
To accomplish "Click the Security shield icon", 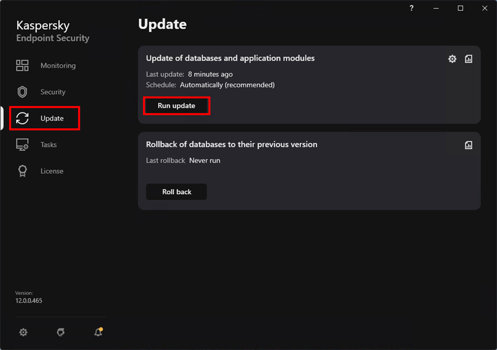I will coord(22,92).
